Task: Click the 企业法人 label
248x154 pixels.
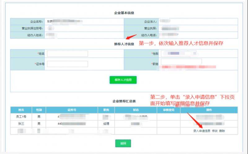Action: 150,22
